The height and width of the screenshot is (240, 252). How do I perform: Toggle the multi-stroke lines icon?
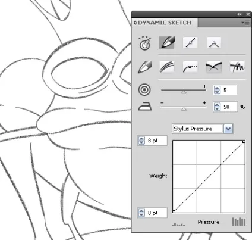[167, 67]
